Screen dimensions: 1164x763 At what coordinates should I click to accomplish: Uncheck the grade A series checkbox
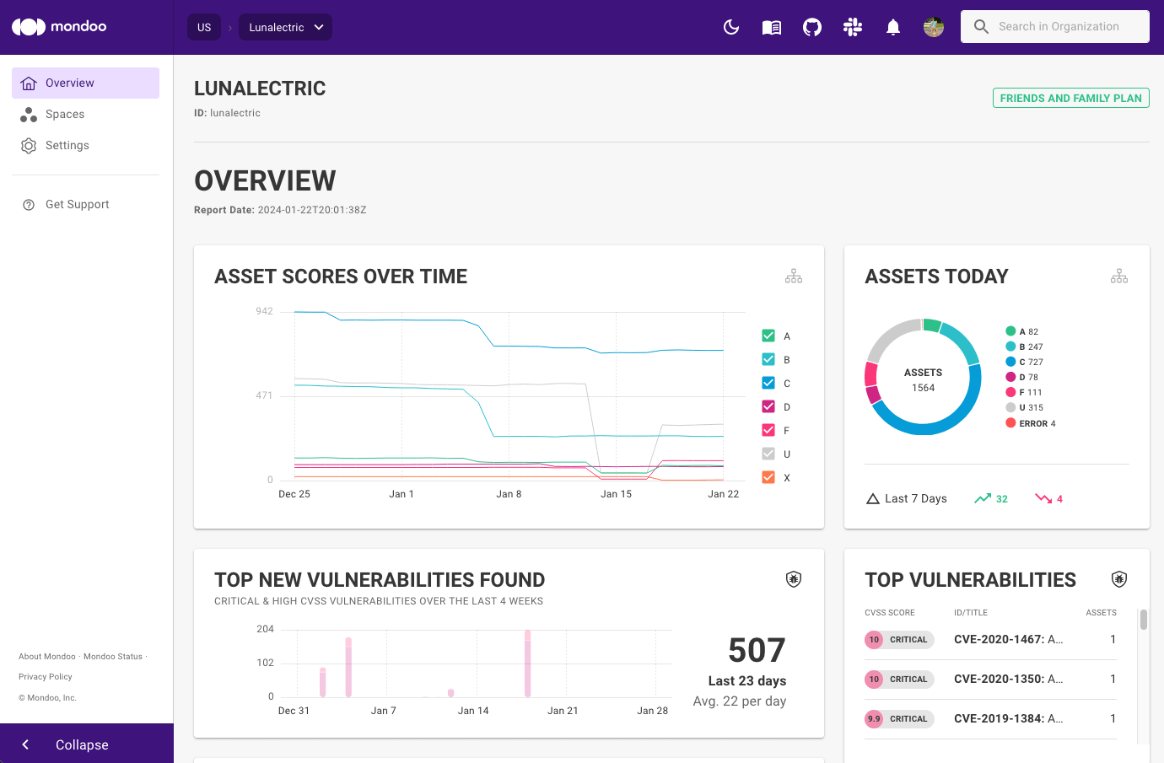[x=768, y=335]
